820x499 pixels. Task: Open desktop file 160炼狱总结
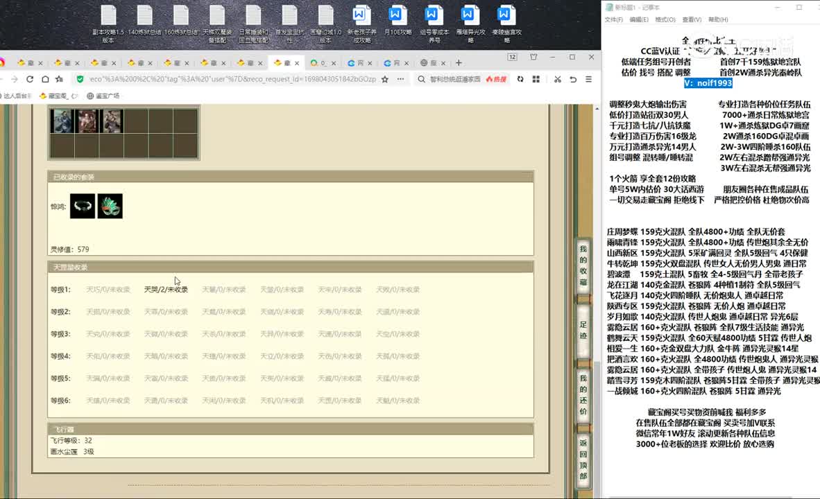(x=181, y=21)
